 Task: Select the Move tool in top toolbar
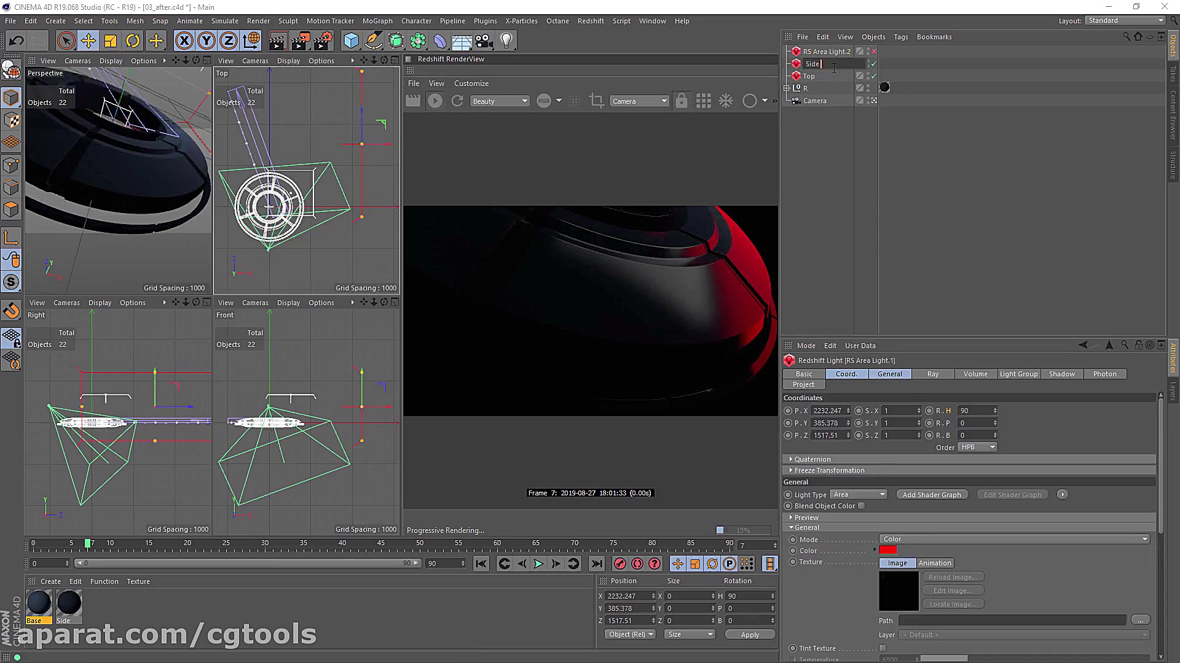click(x=88, y=41)
